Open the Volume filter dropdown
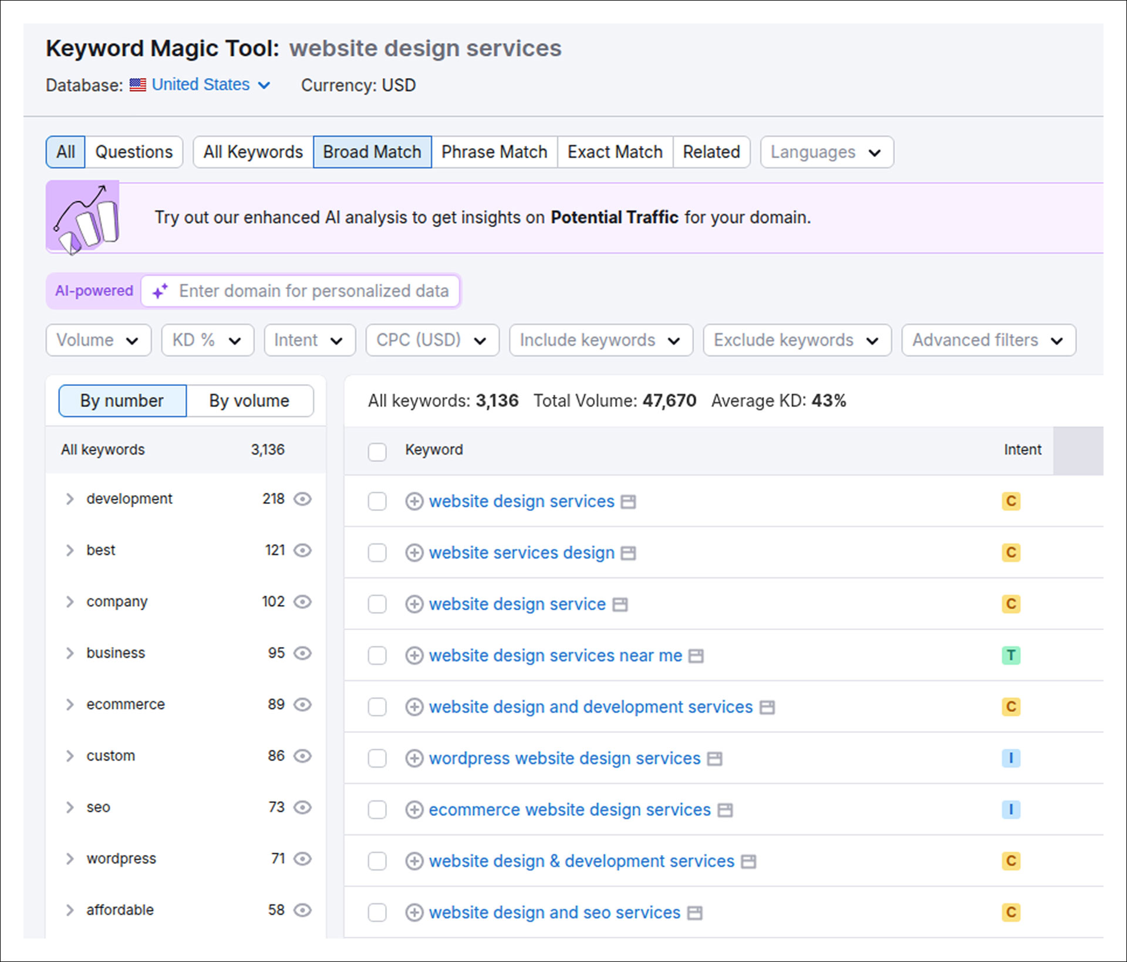The image size is (1127, 962). tap(99, 340)
